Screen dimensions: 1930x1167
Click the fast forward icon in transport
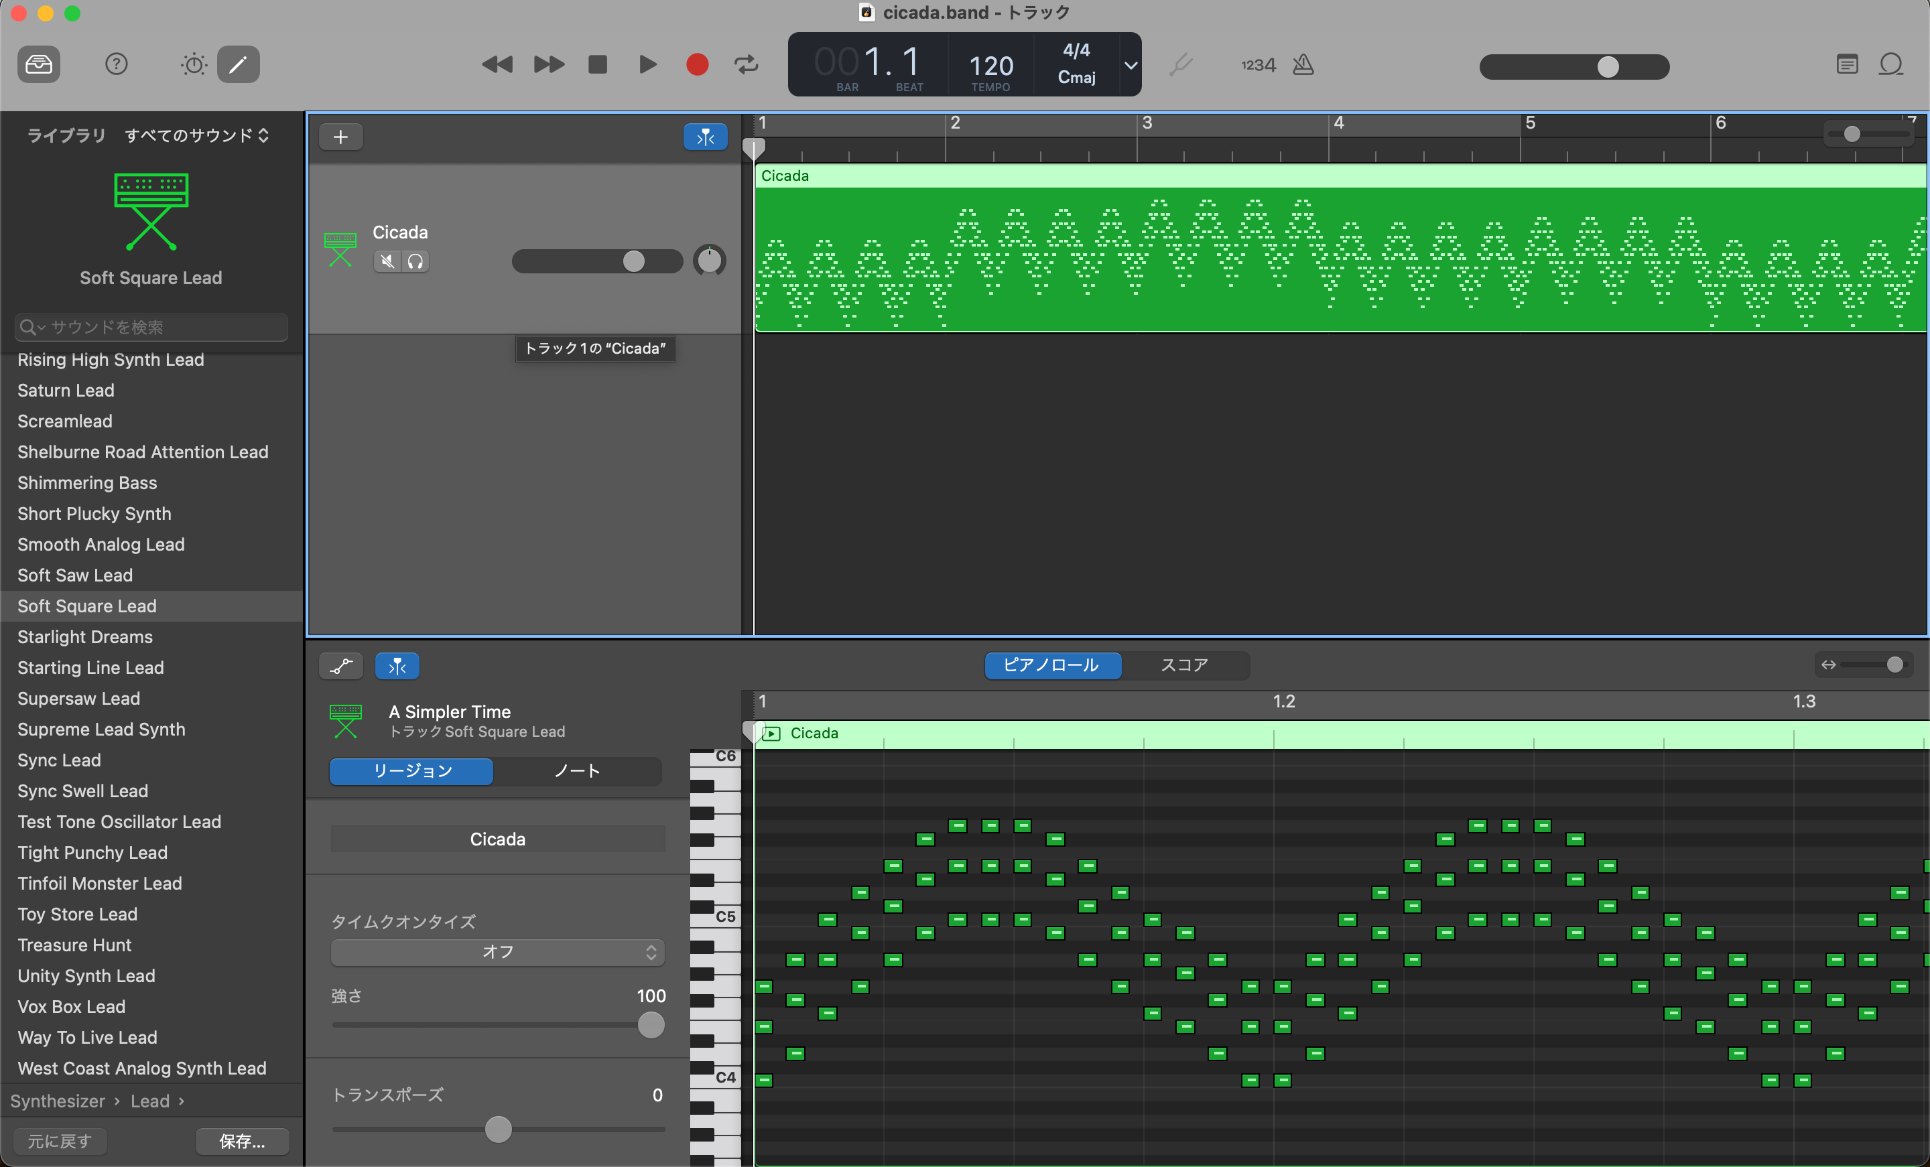548,65
